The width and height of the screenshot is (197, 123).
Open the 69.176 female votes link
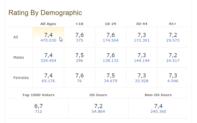48,81
